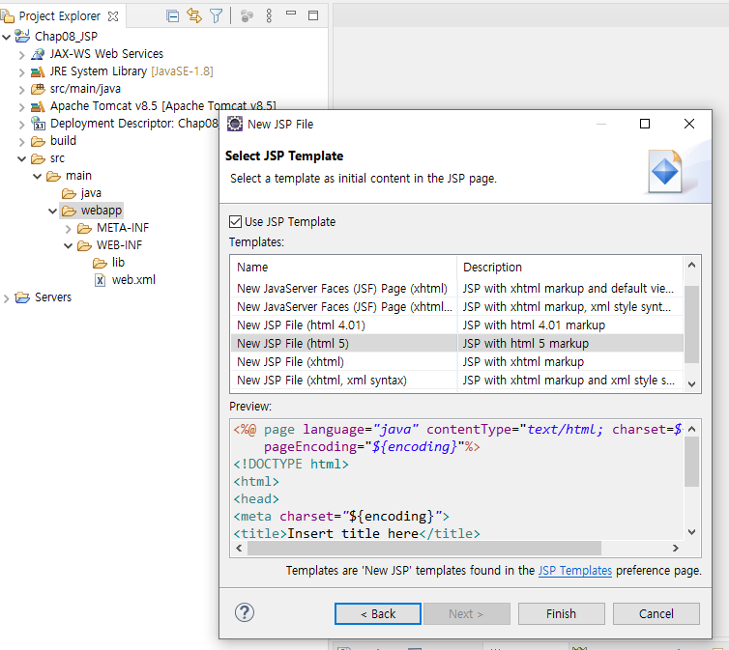Close the Project Explorer tab
729x650 pixels.
click(x=113, y=16)
